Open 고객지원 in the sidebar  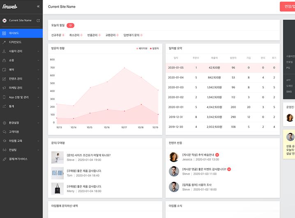(x=14, y=132)
